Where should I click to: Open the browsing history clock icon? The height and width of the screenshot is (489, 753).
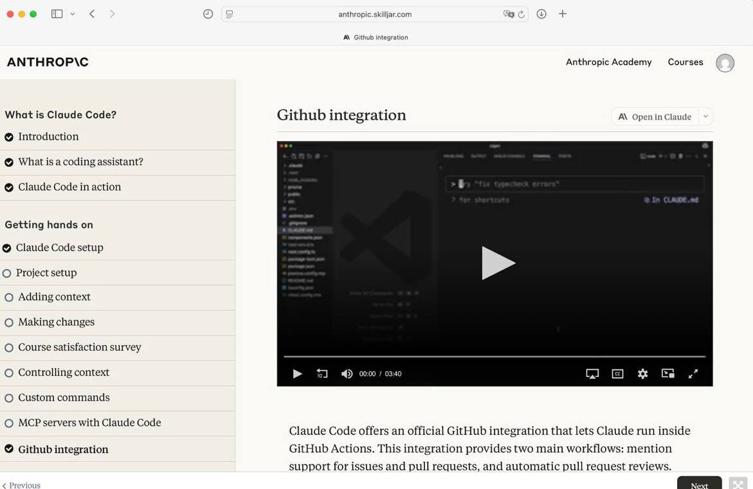pos(208,14)
